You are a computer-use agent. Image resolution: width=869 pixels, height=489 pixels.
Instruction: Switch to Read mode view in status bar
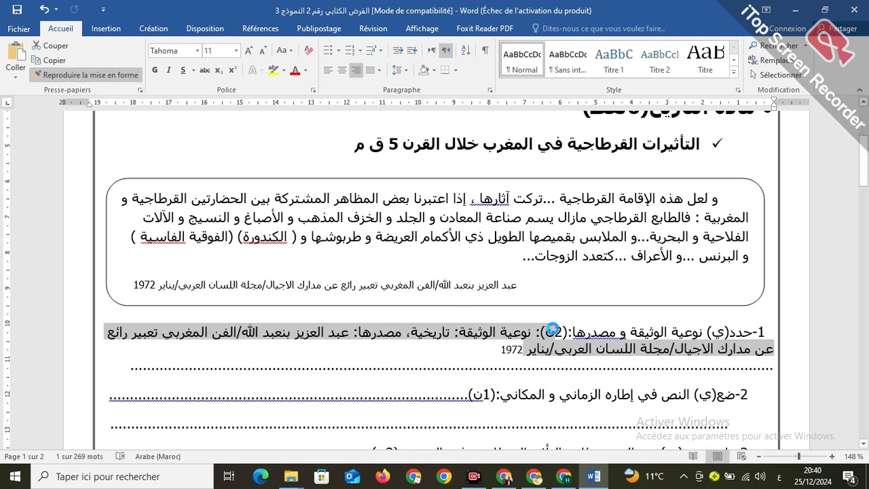point(693,456)
